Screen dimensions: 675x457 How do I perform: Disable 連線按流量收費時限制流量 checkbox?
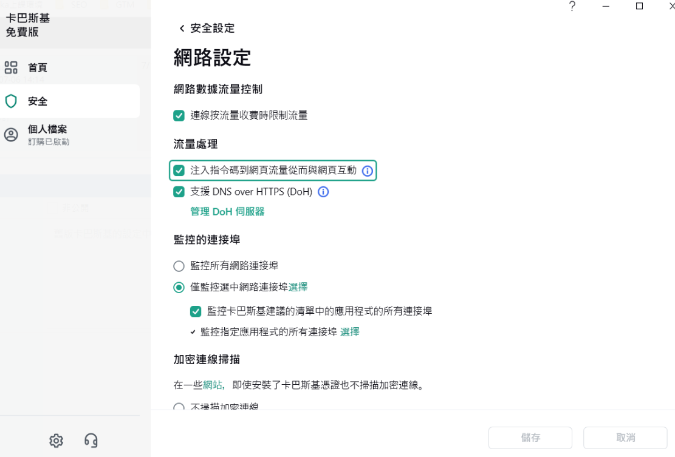pyautogui.click(x=179, y=115)
